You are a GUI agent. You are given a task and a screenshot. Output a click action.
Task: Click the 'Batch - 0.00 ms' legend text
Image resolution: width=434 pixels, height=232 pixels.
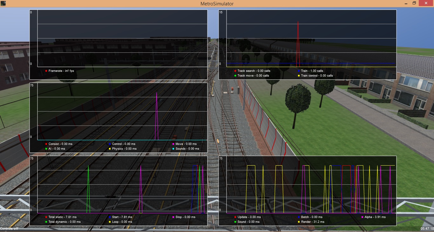coord(312,217)
